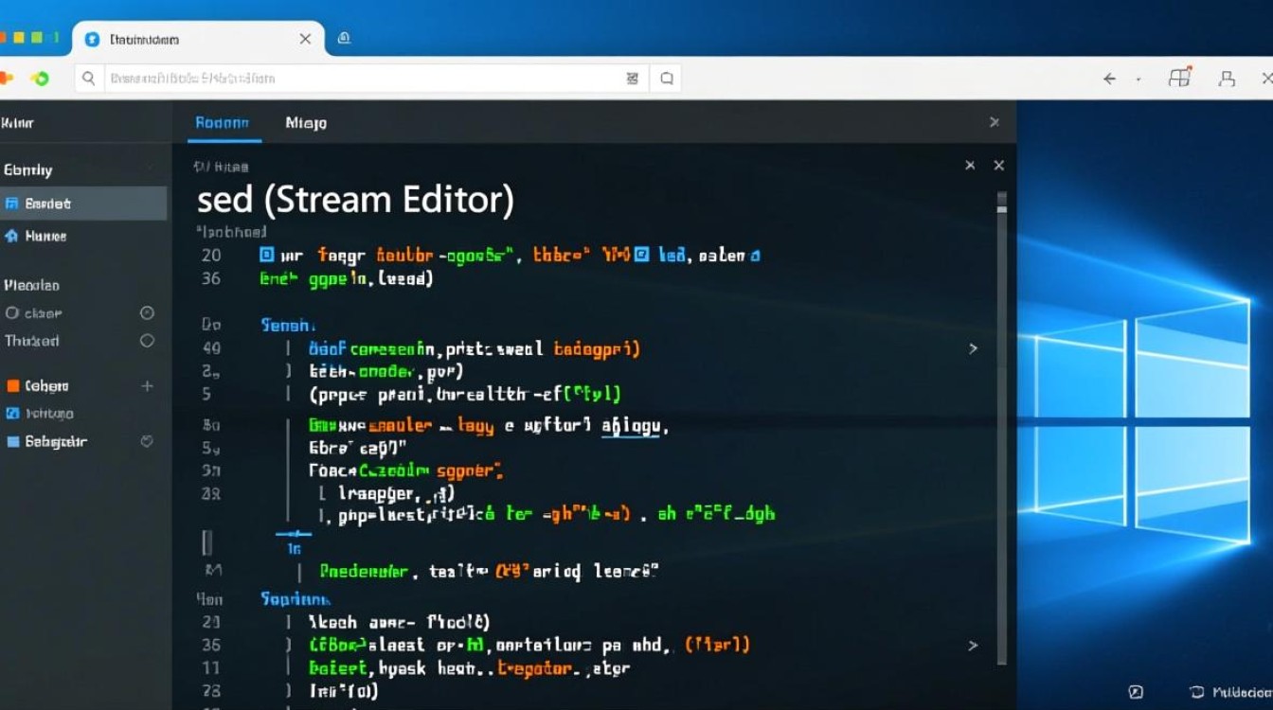This screenshot has height=710, width=1273.
Task: Click the user profile icon in toolbar
Action: [x=1228, y=80]
